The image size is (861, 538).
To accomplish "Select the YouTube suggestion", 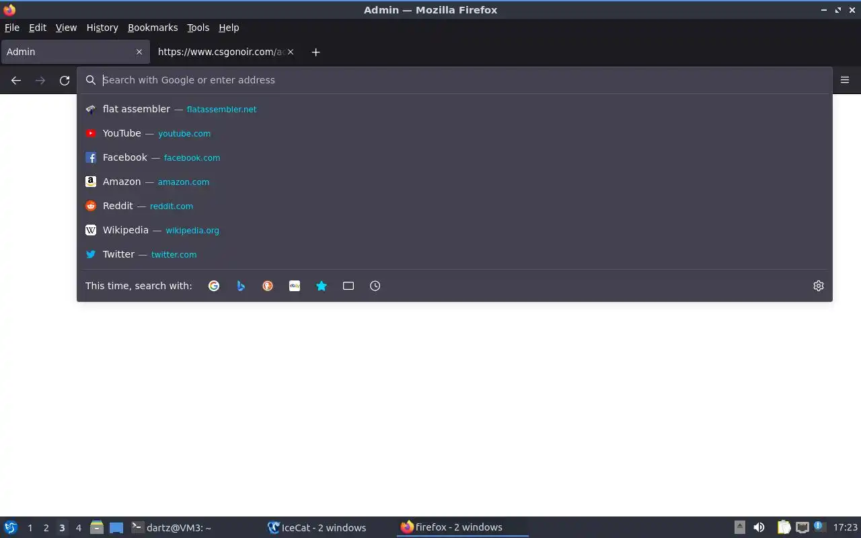I will pos(455,133).
